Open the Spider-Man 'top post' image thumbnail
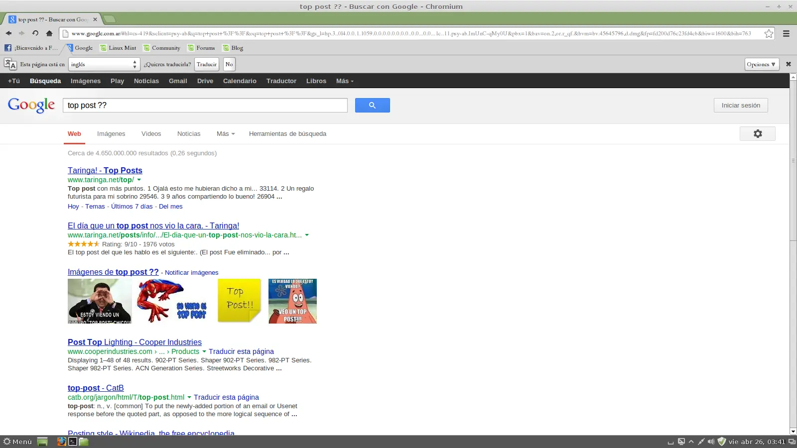 (x=172, y=301)
